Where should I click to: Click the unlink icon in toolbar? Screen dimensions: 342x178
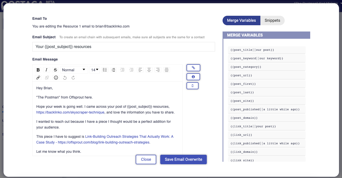tap(47, 78)
